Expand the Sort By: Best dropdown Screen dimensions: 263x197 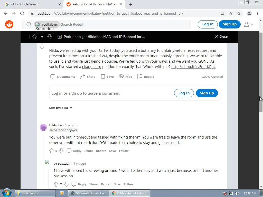pos(61,108)
